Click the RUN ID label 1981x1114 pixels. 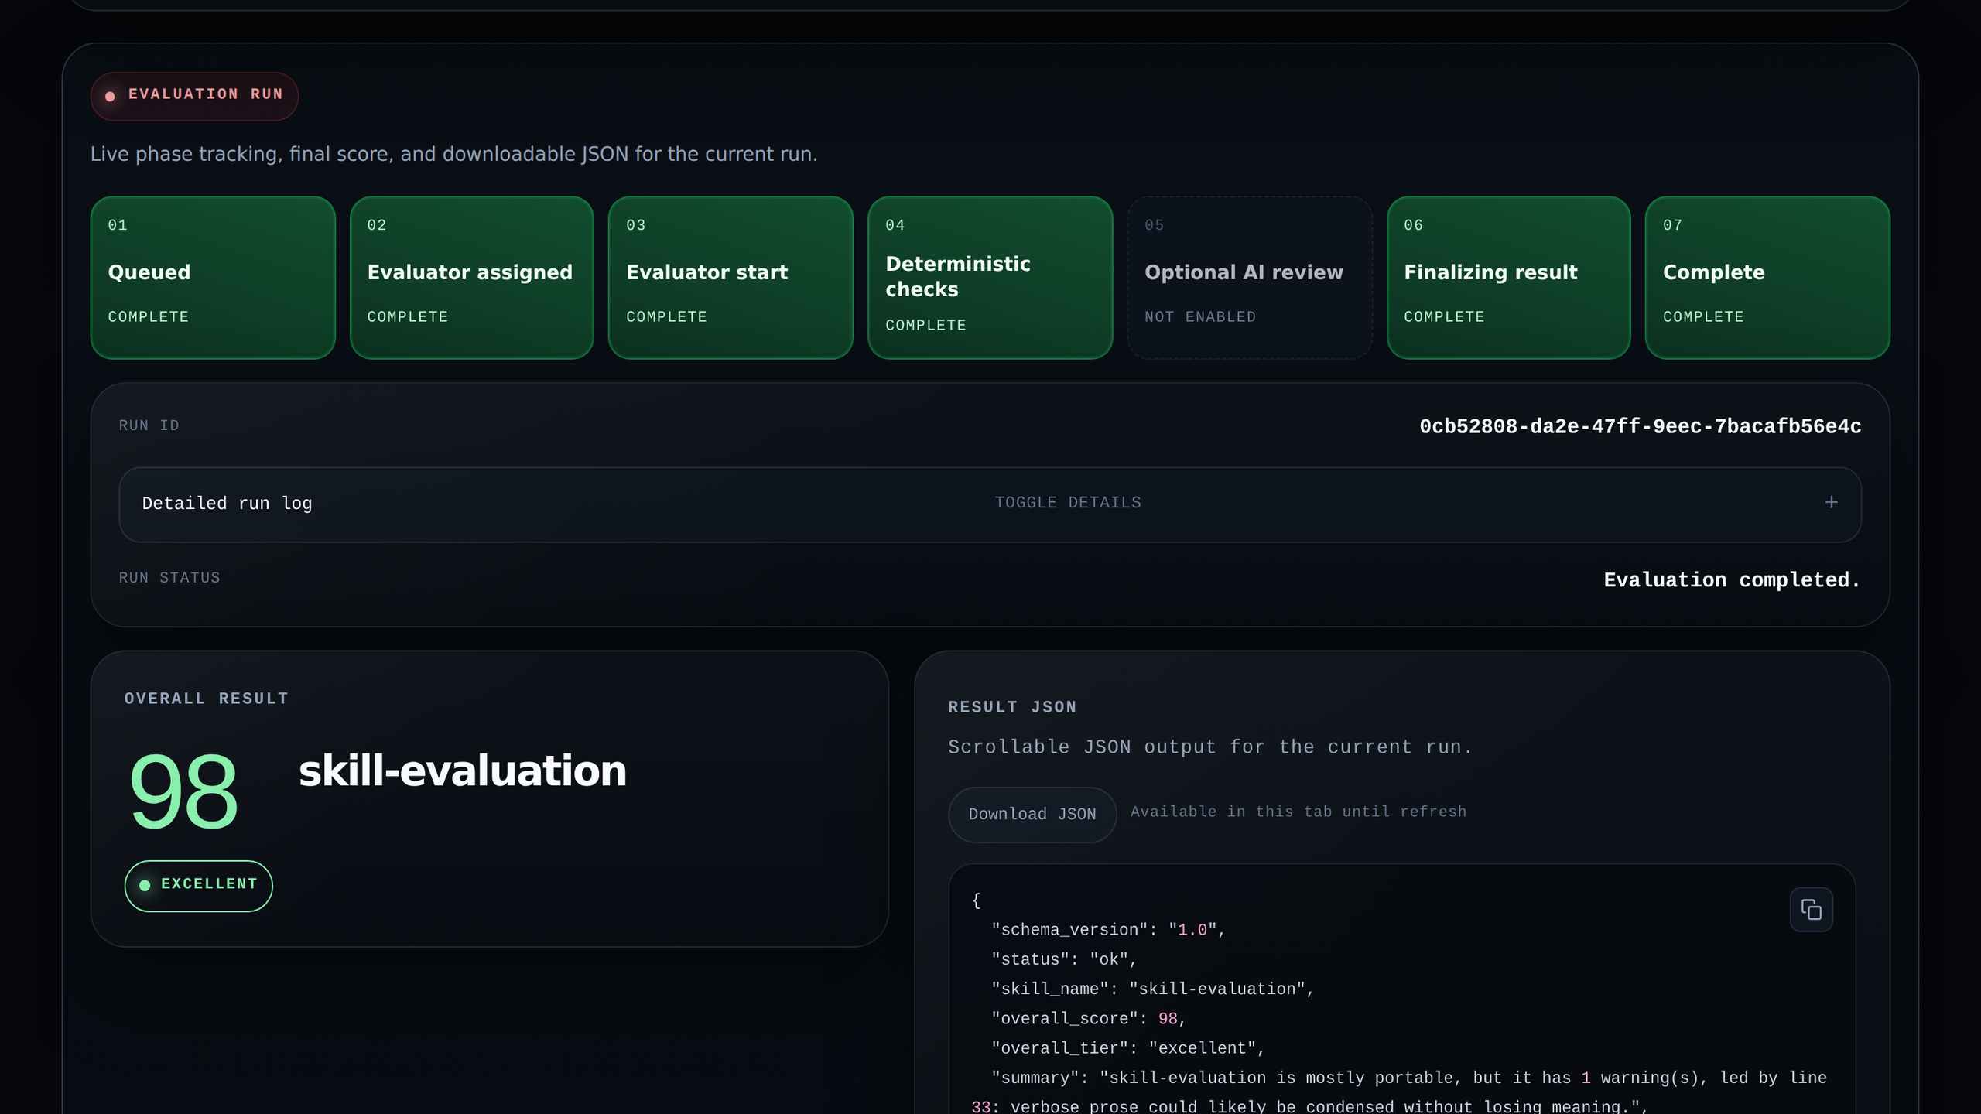click(x=149, y=425)
